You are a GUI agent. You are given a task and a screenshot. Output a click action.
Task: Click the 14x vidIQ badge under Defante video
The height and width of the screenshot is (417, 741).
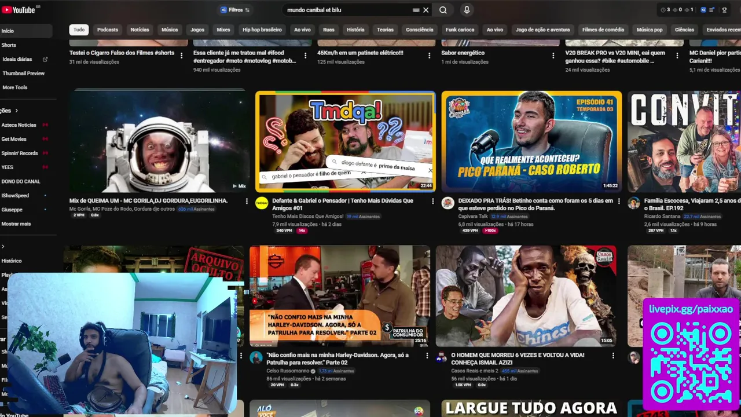tap(302, 231)
